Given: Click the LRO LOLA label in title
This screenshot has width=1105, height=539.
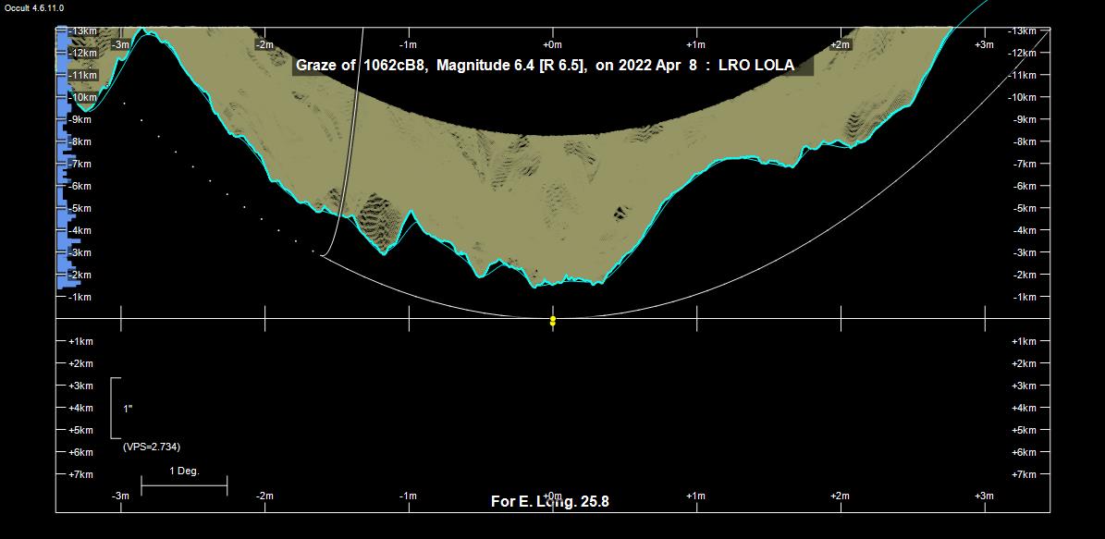Looking at the screenshot, I should click(x=755, y=66).
